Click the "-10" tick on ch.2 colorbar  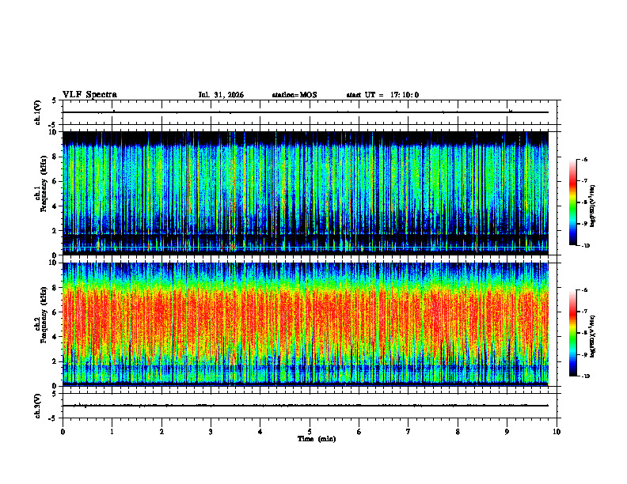click(585, 376)
